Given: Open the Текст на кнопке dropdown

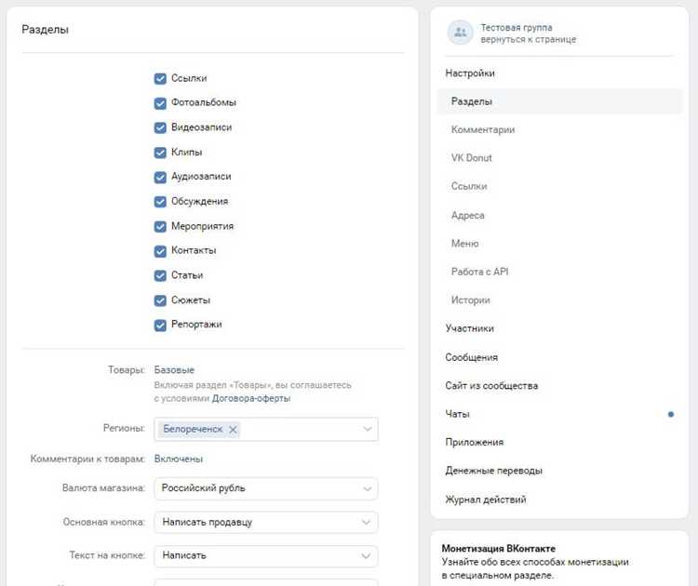Looking at the screenshot, I should pos(266,555).
